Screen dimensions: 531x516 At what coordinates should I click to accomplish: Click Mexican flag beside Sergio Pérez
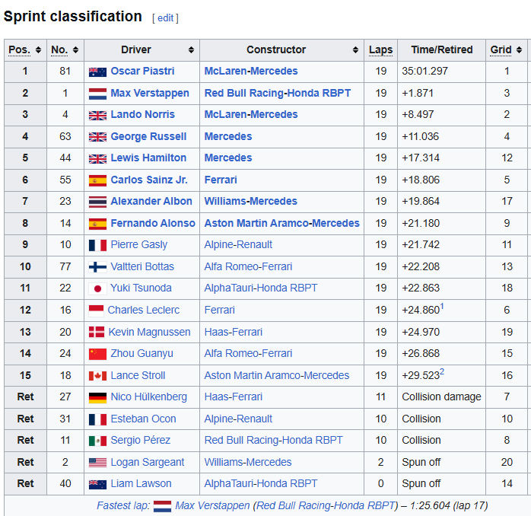click(97, 441)
